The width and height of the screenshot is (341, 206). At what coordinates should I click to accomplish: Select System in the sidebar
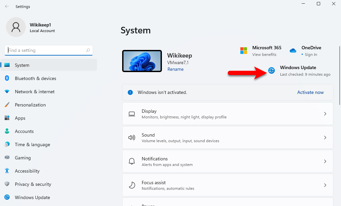[49, 65]
